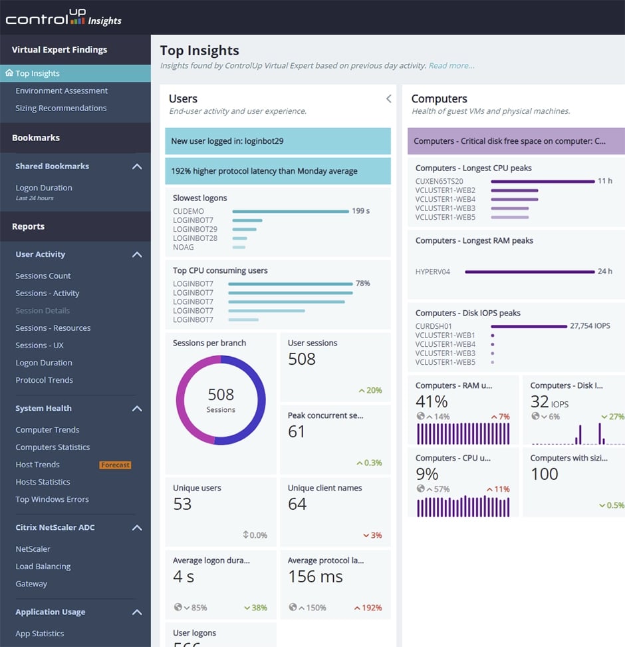Open Logon Duration under User Activity

pos(44,363)
